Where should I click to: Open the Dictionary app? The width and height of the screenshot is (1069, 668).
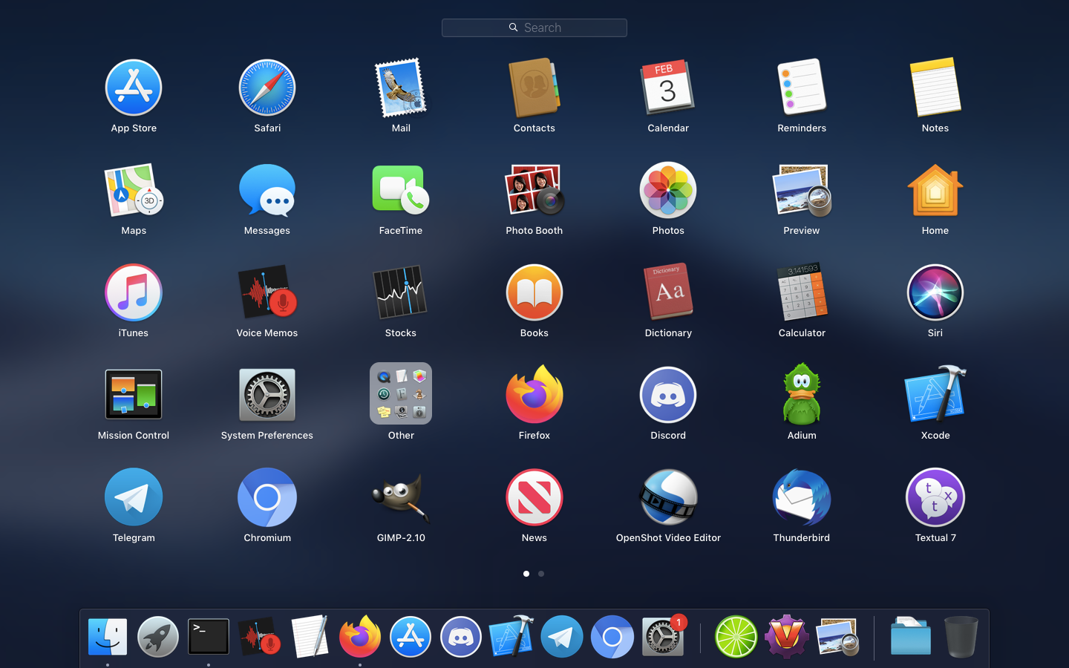pos(668,292)
